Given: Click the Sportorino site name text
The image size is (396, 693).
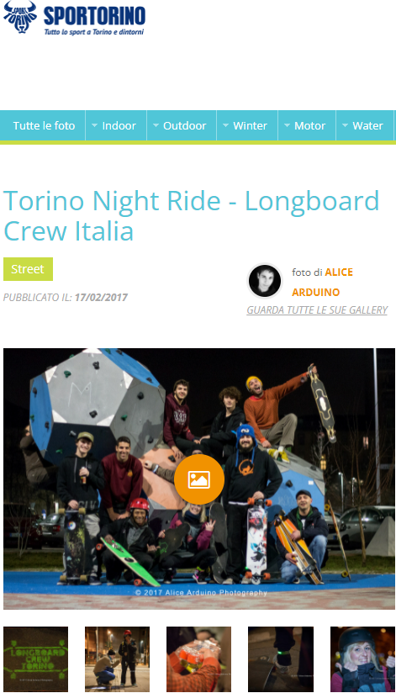Looking at the screenshot, I should tap(94, 15).
